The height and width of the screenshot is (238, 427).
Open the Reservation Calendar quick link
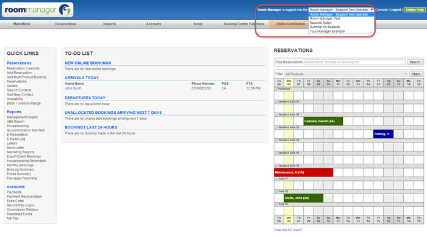point(23,68)
